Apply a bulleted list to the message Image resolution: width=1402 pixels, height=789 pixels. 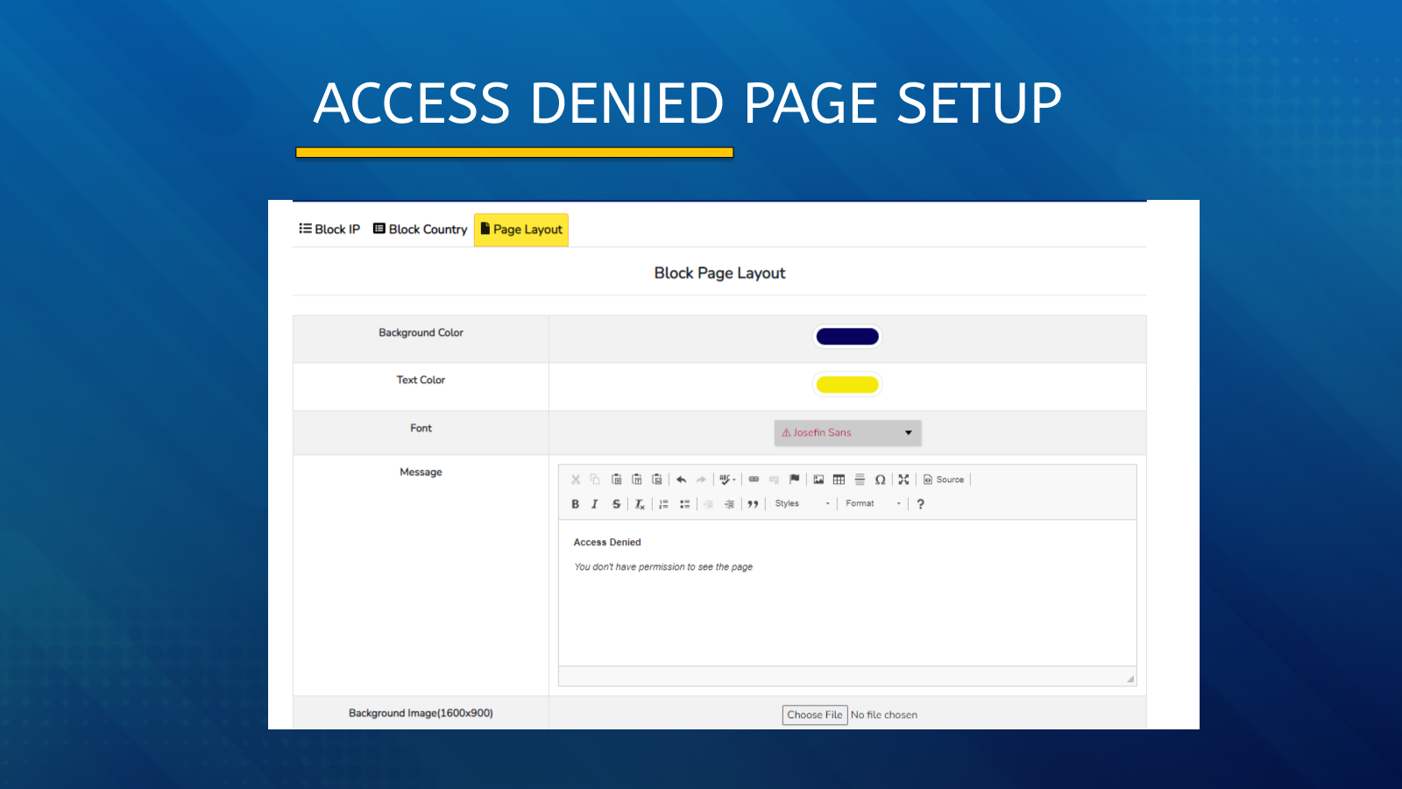point(684,504)
